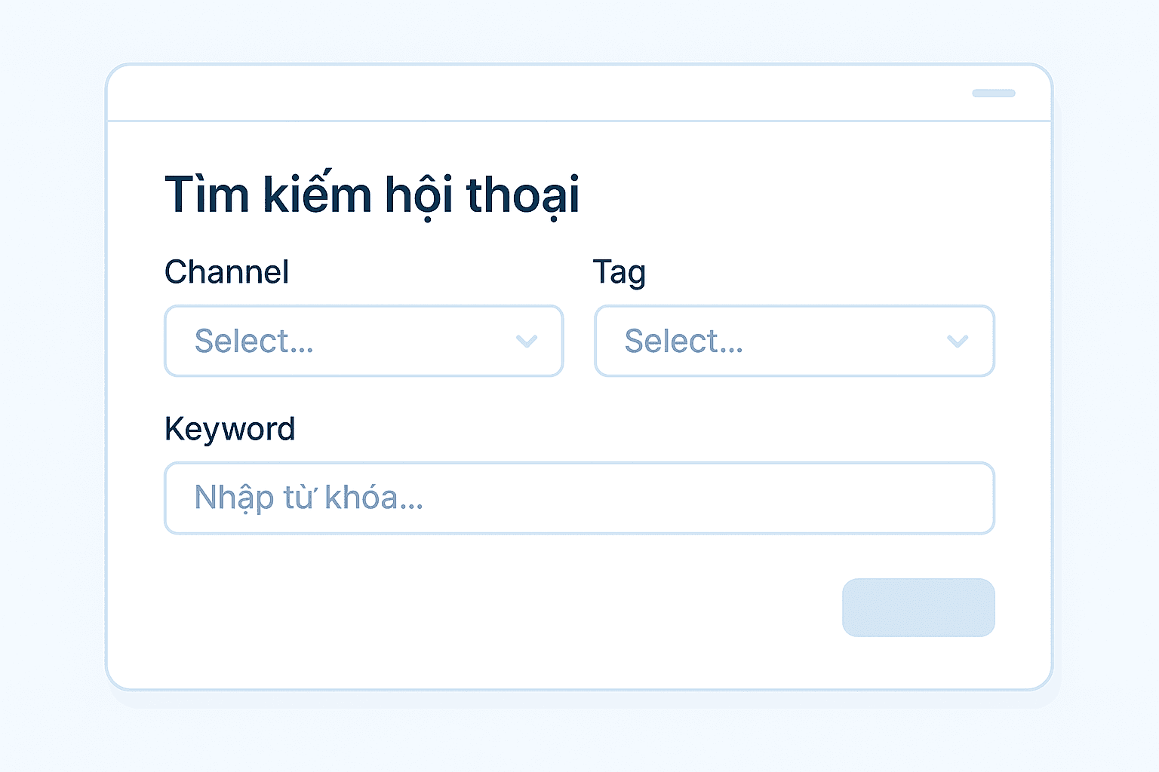This screenshot has width=1159, height=772.
Task: Open the Tag dropdown
Action: pos(794,342)
